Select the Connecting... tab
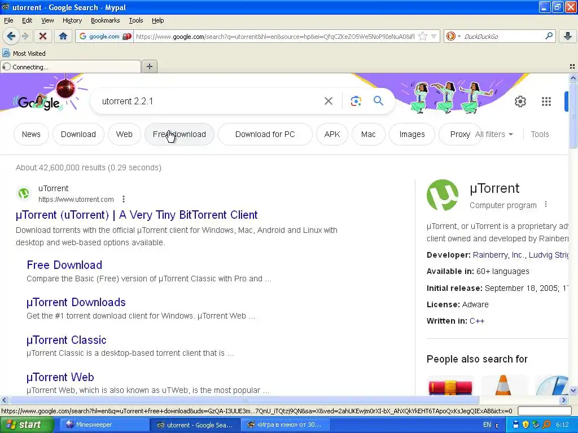Screen dimensions: 578x433 [71, 67]
